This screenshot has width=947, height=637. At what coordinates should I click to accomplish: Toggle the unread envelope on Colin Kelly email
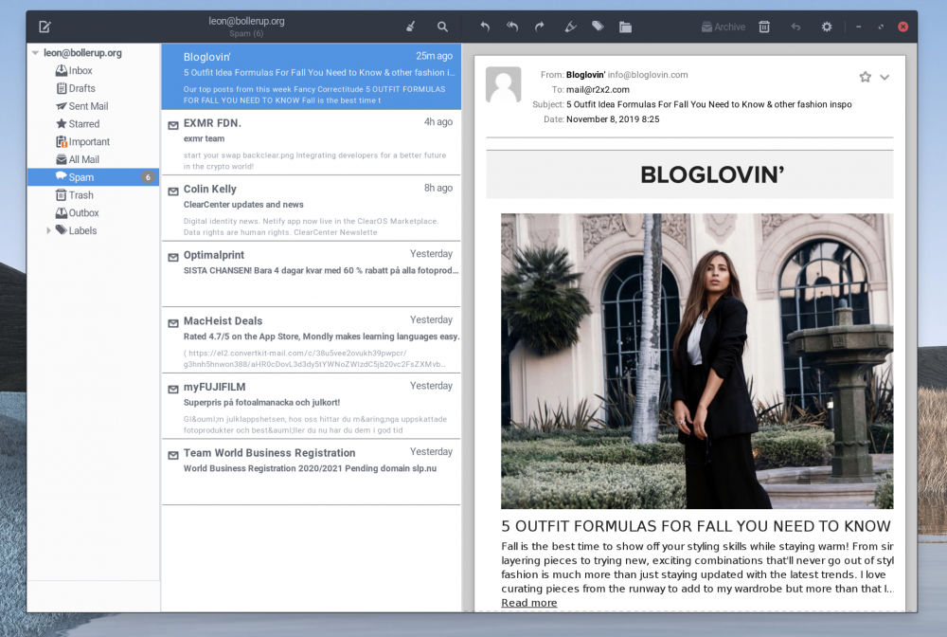(173, 191)
